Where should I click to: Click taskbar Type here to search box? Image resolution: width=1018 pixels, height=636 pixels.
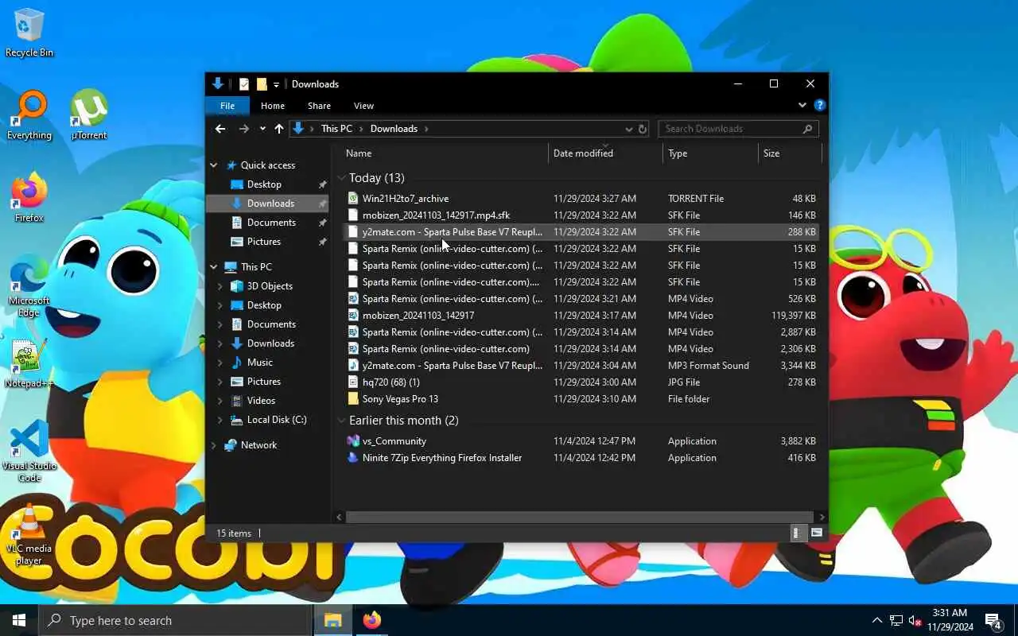coord(174,620)
